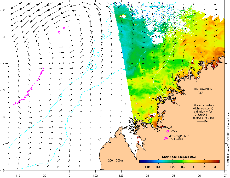The height and width of the screenshot is (178, 230).
Task: Click the vertical IMOS copyright timestamp text
Action: pos(228,139)
